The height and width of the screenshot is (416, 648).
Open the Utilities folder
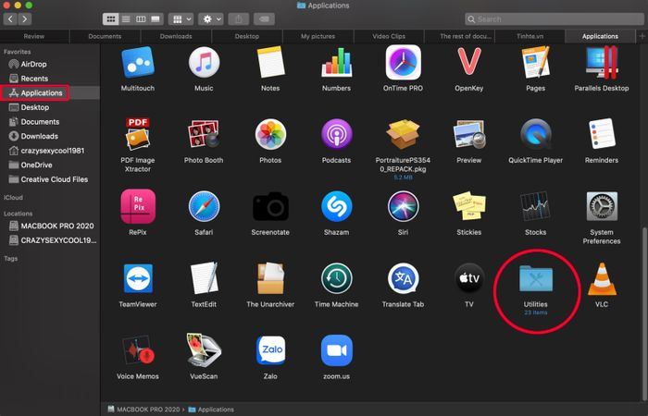(x=536, y=279)
